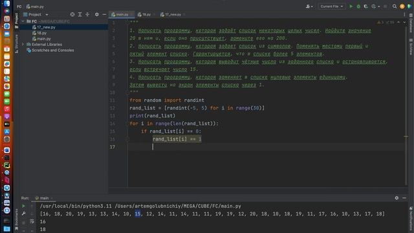Screen dimensions: 414x233
Task: Toggle the Database side tool window
Action: 411,24
